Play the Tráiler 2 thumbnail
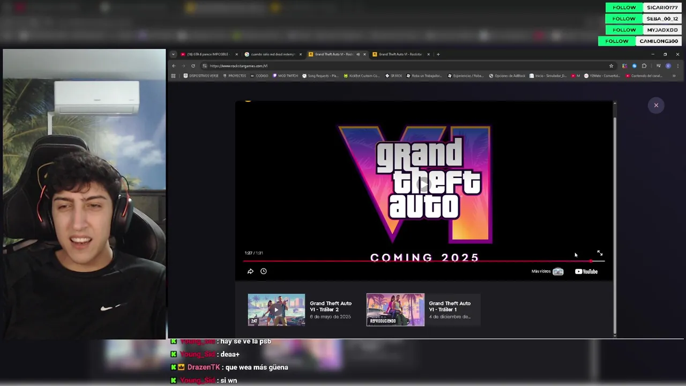This screenshot has height=386, width=686. pos(277,310)
